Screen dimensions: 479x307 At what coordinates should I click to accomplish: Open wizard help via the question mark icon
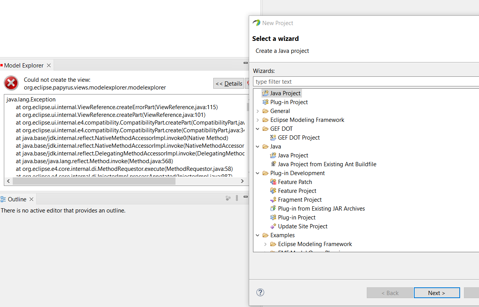[260, 292]
